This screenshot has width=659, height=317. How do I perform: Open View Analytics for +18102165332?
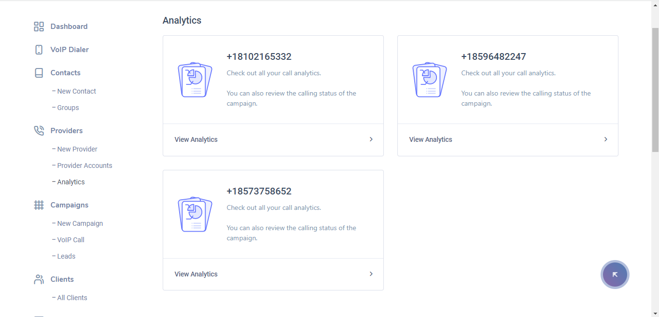196,139
